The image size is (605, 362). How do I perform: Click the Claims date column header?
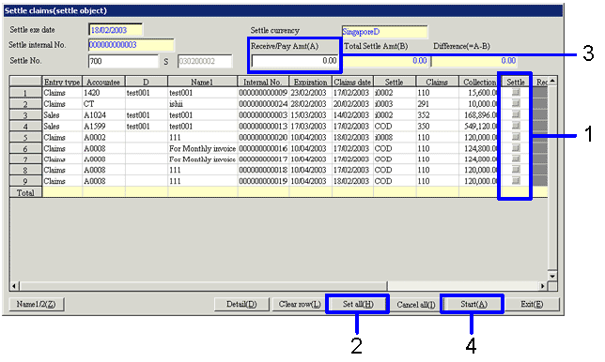pyautogui.click(x=352, y=82)
